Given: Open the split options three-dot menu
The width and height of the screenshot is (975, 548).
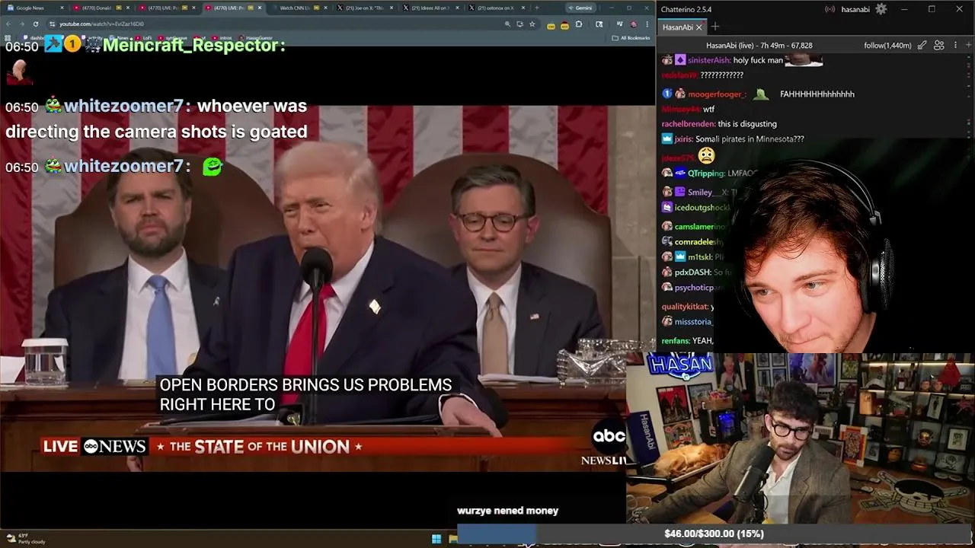Looking at the screenshot, I should click(x=956, y=46).
